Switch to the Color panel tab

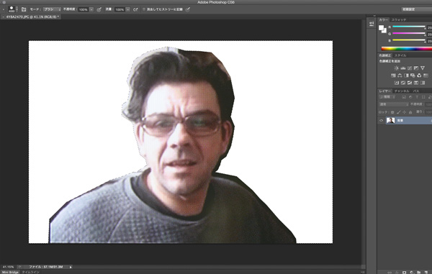(383, 20)
